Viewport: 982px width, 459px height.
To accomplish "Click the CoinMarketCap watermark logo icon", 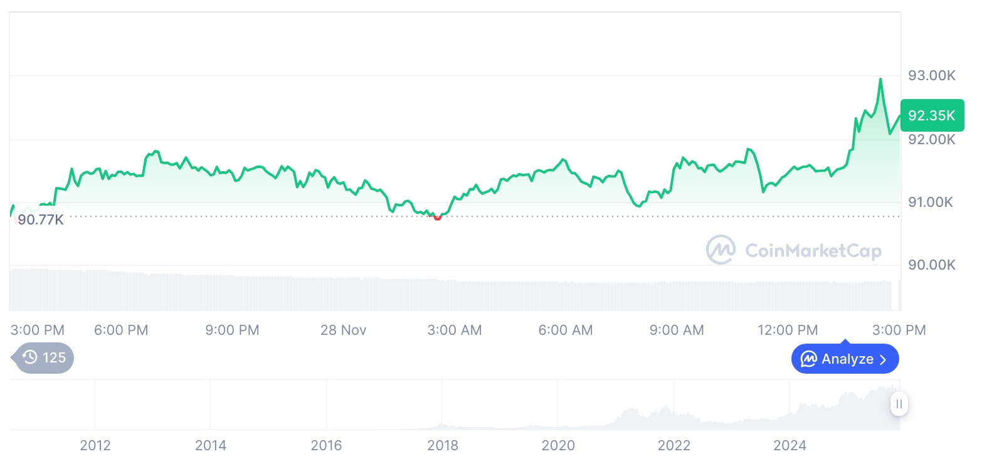I will 721,250.
